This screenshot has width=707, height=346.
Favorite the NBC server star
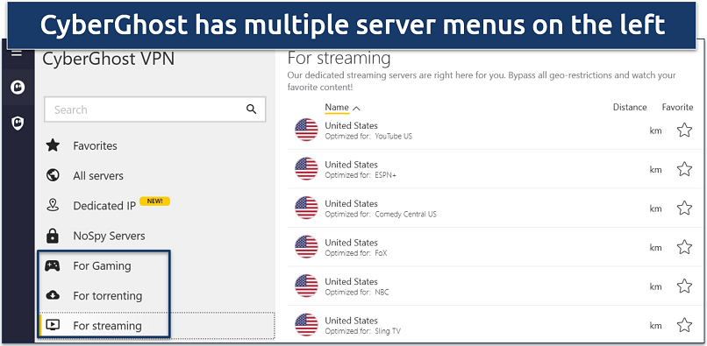tap(684, 286)
